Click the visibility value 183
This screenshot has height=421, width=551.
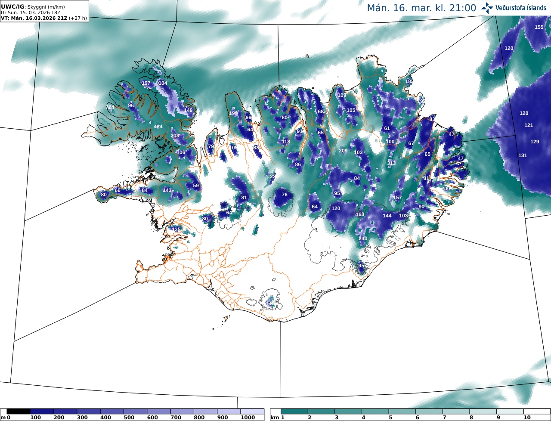[409, 81]
